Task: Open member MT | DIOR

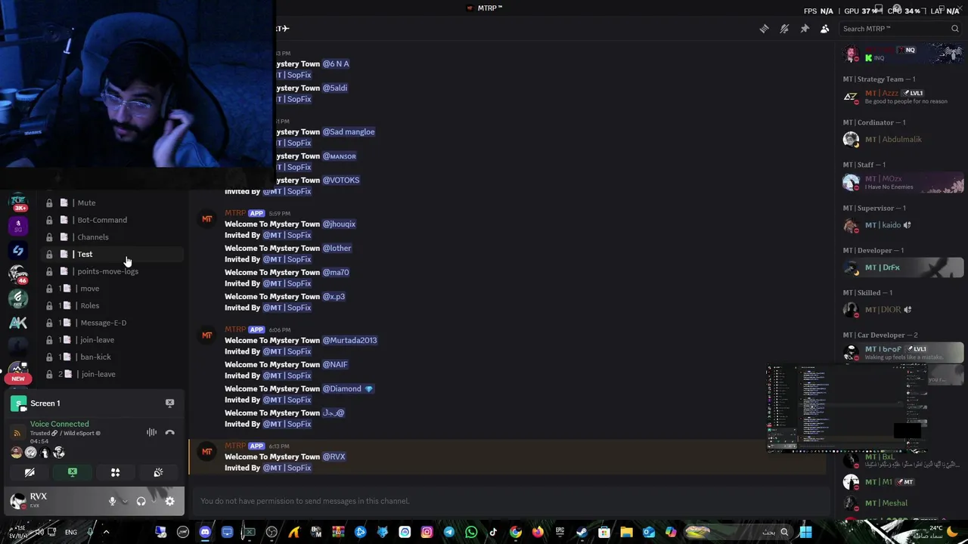Action: click(x=903, y=310)
